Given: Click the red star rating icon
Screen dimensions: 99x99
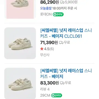Looking at the screenshot, I should coord(42,49).
